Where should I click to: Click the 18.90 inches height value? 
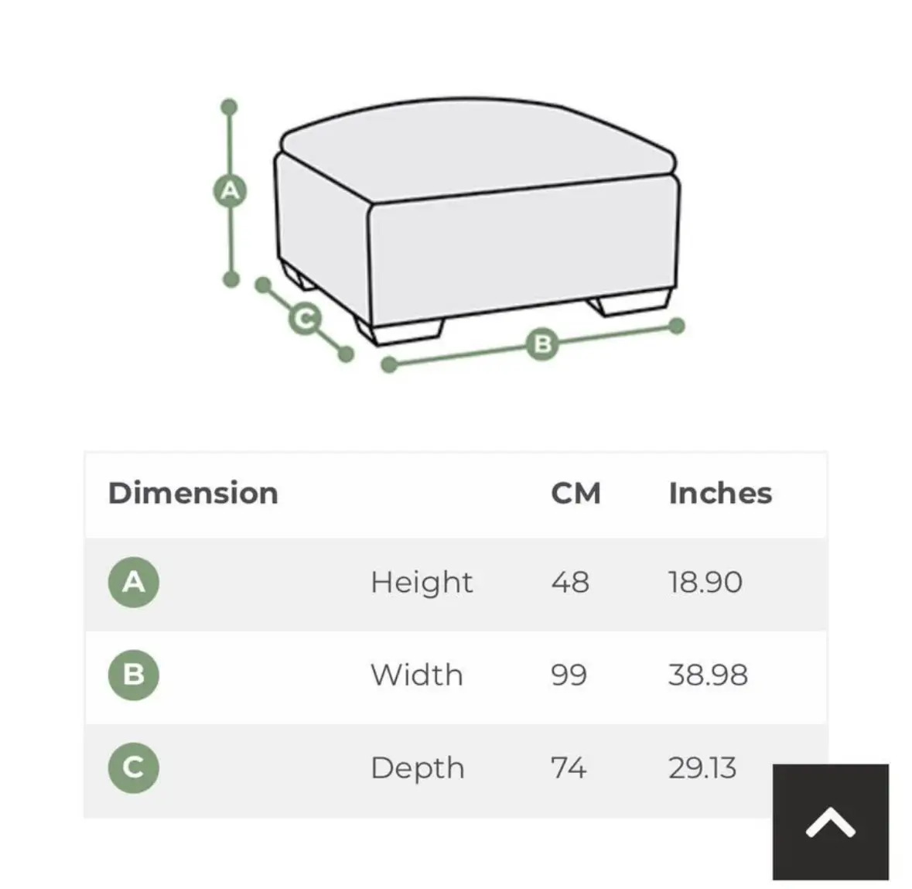click(x=705, y=583)
